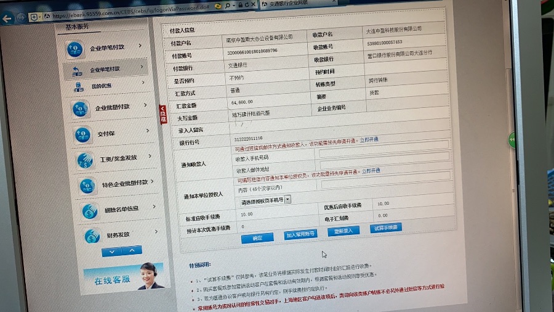Click the 加入常用账号 button

coord(300,234)
